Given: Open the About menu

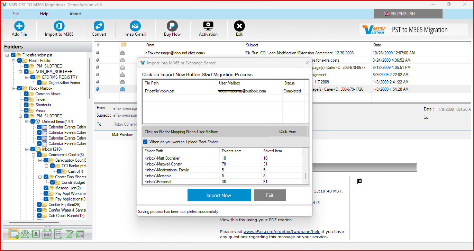Looking at the screenshot, I should point(75,14).
